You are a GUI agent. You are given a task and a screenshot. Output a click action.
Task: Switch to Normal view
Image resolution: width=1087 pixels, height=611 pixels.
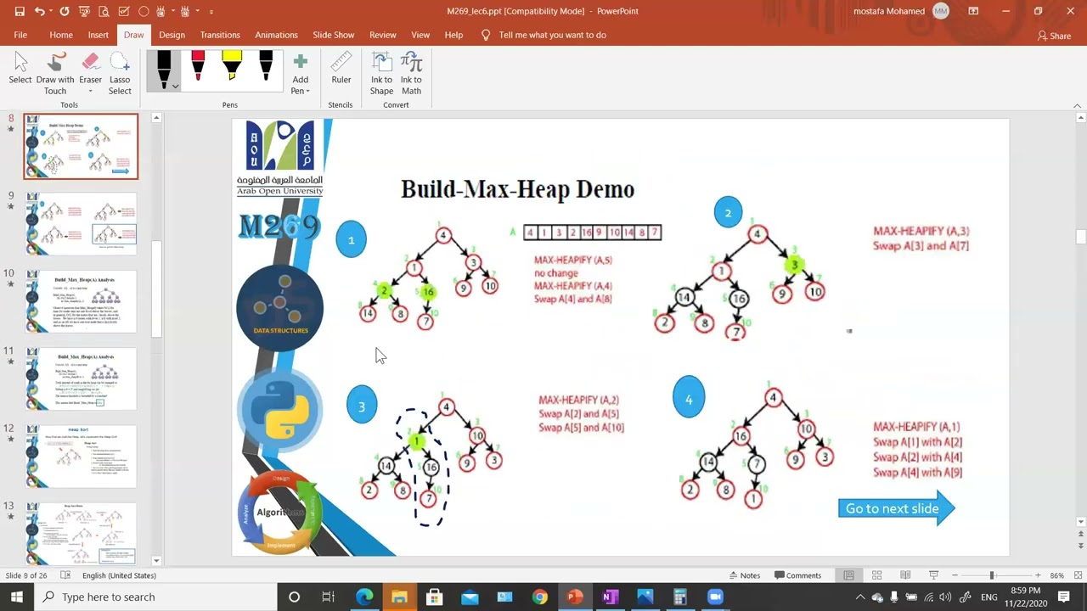pyautogui.click(x=848, y=575)
